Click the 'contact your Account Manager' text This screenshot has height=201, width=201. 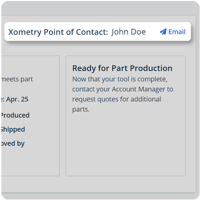(x=123, y=89)
